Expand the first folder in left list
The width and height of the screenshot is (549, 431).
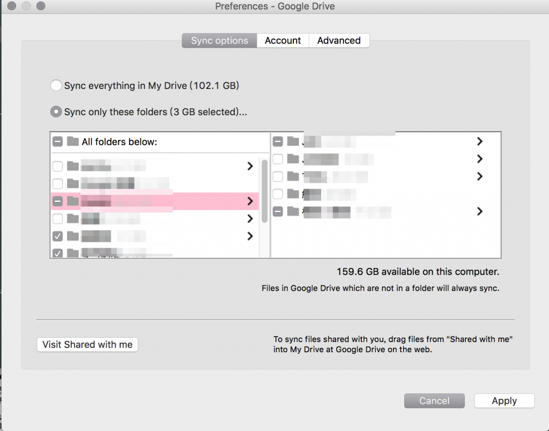[x=250, y=166]
